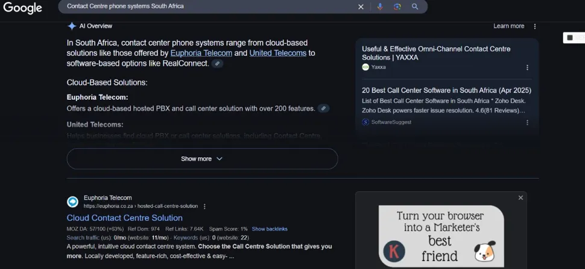
Task: Expand AI Overview with Show more
Action: [202, 159]
